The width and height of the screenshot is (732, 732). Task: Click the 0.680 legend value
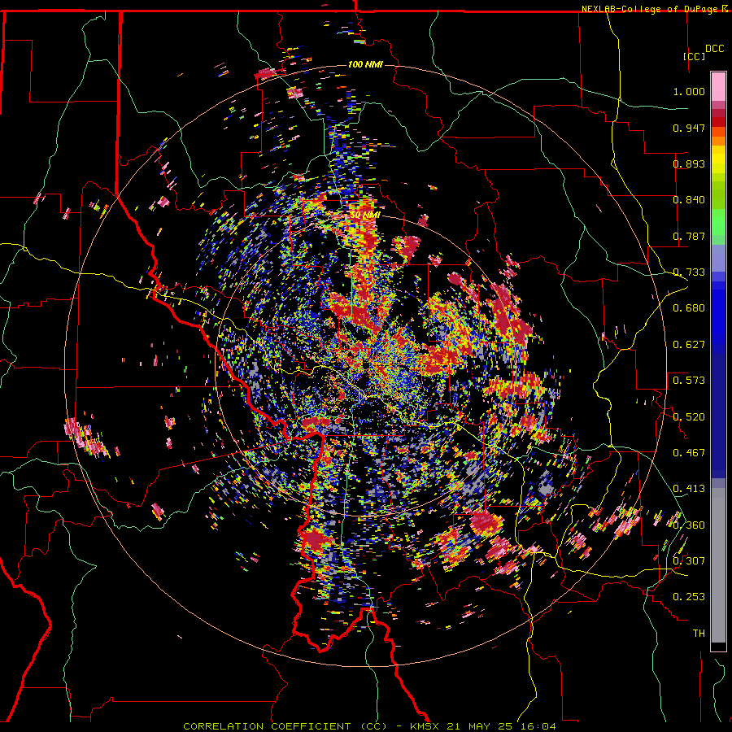pyautogui.click(x=689, y=308)
